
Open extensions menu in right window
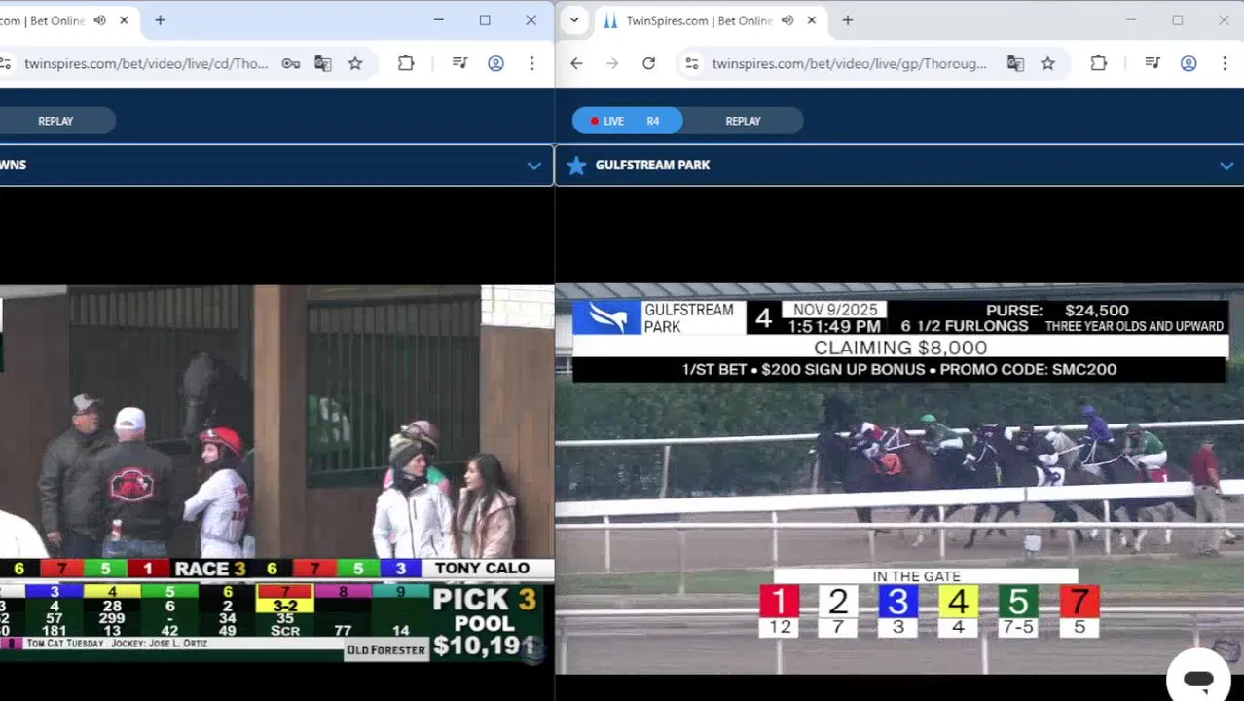1098,63
